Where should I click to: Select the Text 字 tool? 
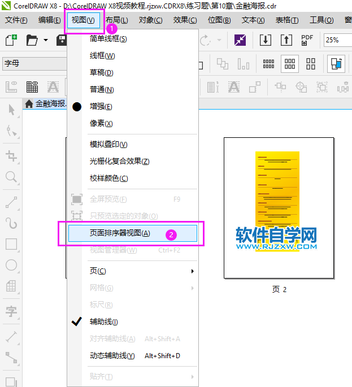11,311
